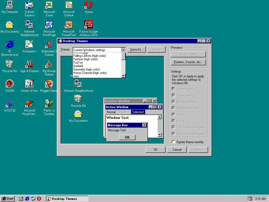
Task: Select the WOLF3D desktop shortcut
Action: coord(10,106)
